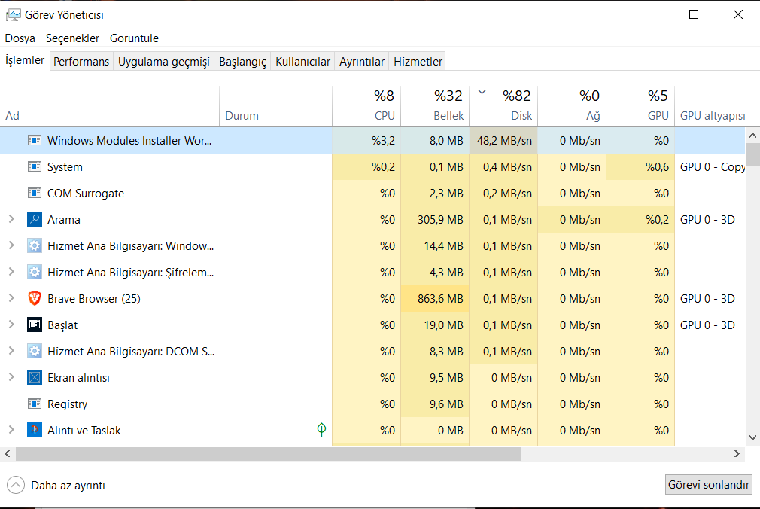Click the Görevi sonlandır button
This screenshot has width=760, height=509.
pos(709,485)
